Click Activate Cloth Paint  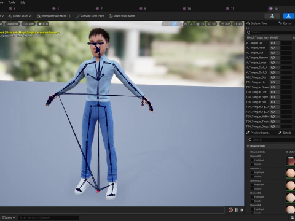pyautogui.click(x=90, y=16)
